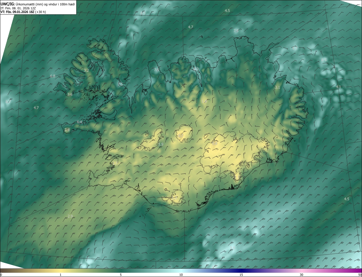Click the 7.8 precipitation value label

pos(236,31)
